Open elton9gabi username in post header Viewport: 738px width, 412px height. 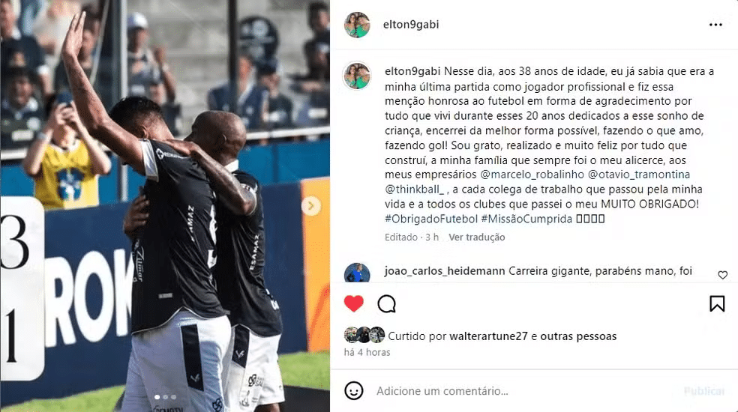click(x=411, y=25)
